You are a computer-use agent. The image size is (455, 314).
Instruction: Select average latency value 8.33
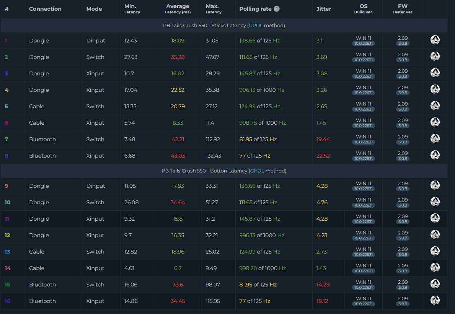(x=178, y=123)
